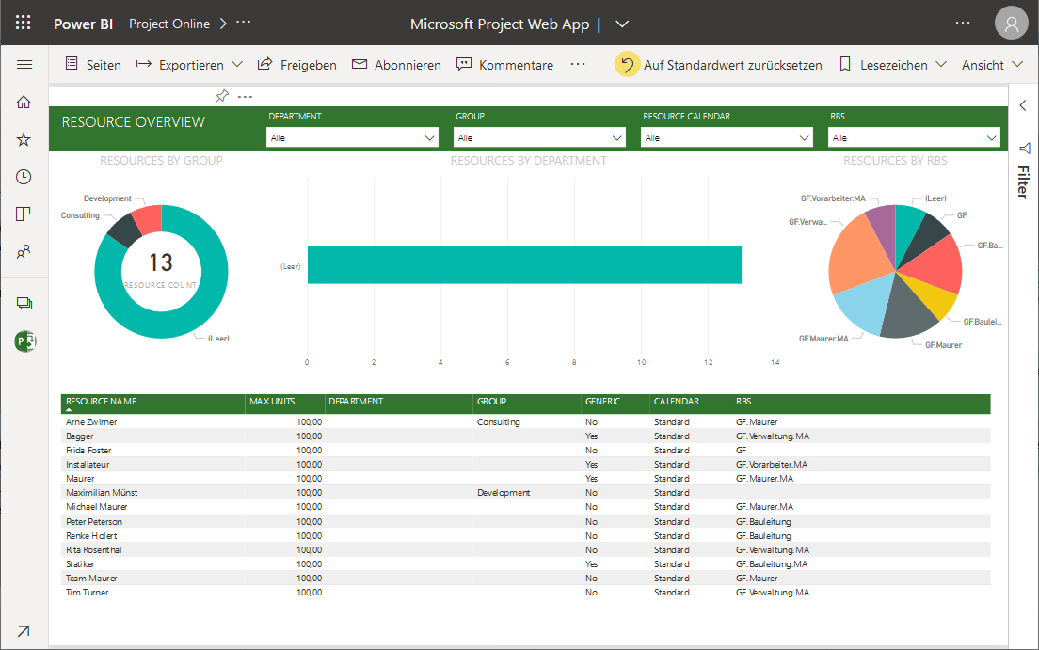Click the Development group cell
Screen dimensions: 1039x650
point(504,493)
